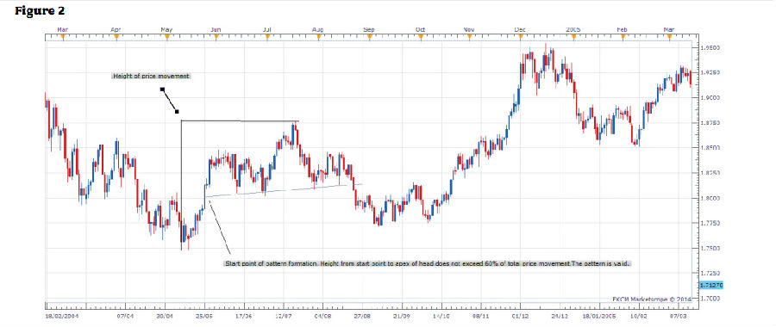The width and height of the screenshot is (776, 327).
Task: Click the orange marker under Dec
Action: (x=521, y=36)
